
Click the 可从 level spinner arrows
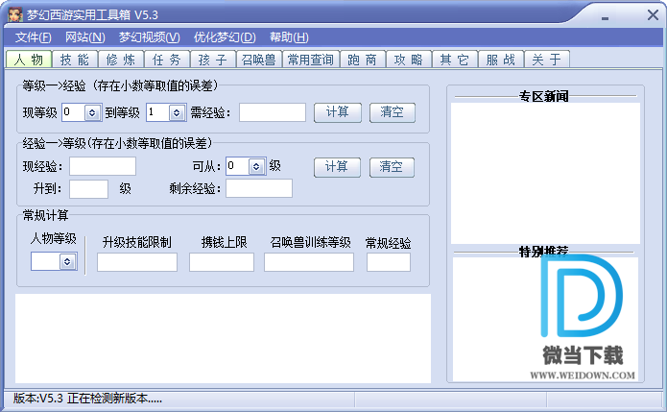tap(256, 166)
